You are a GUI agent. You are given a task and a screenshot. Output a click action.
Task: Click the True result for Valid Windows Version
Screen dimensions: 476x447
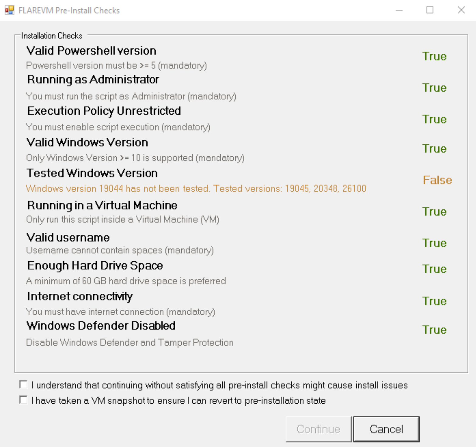pyautogui.click(x=434, y=149)
